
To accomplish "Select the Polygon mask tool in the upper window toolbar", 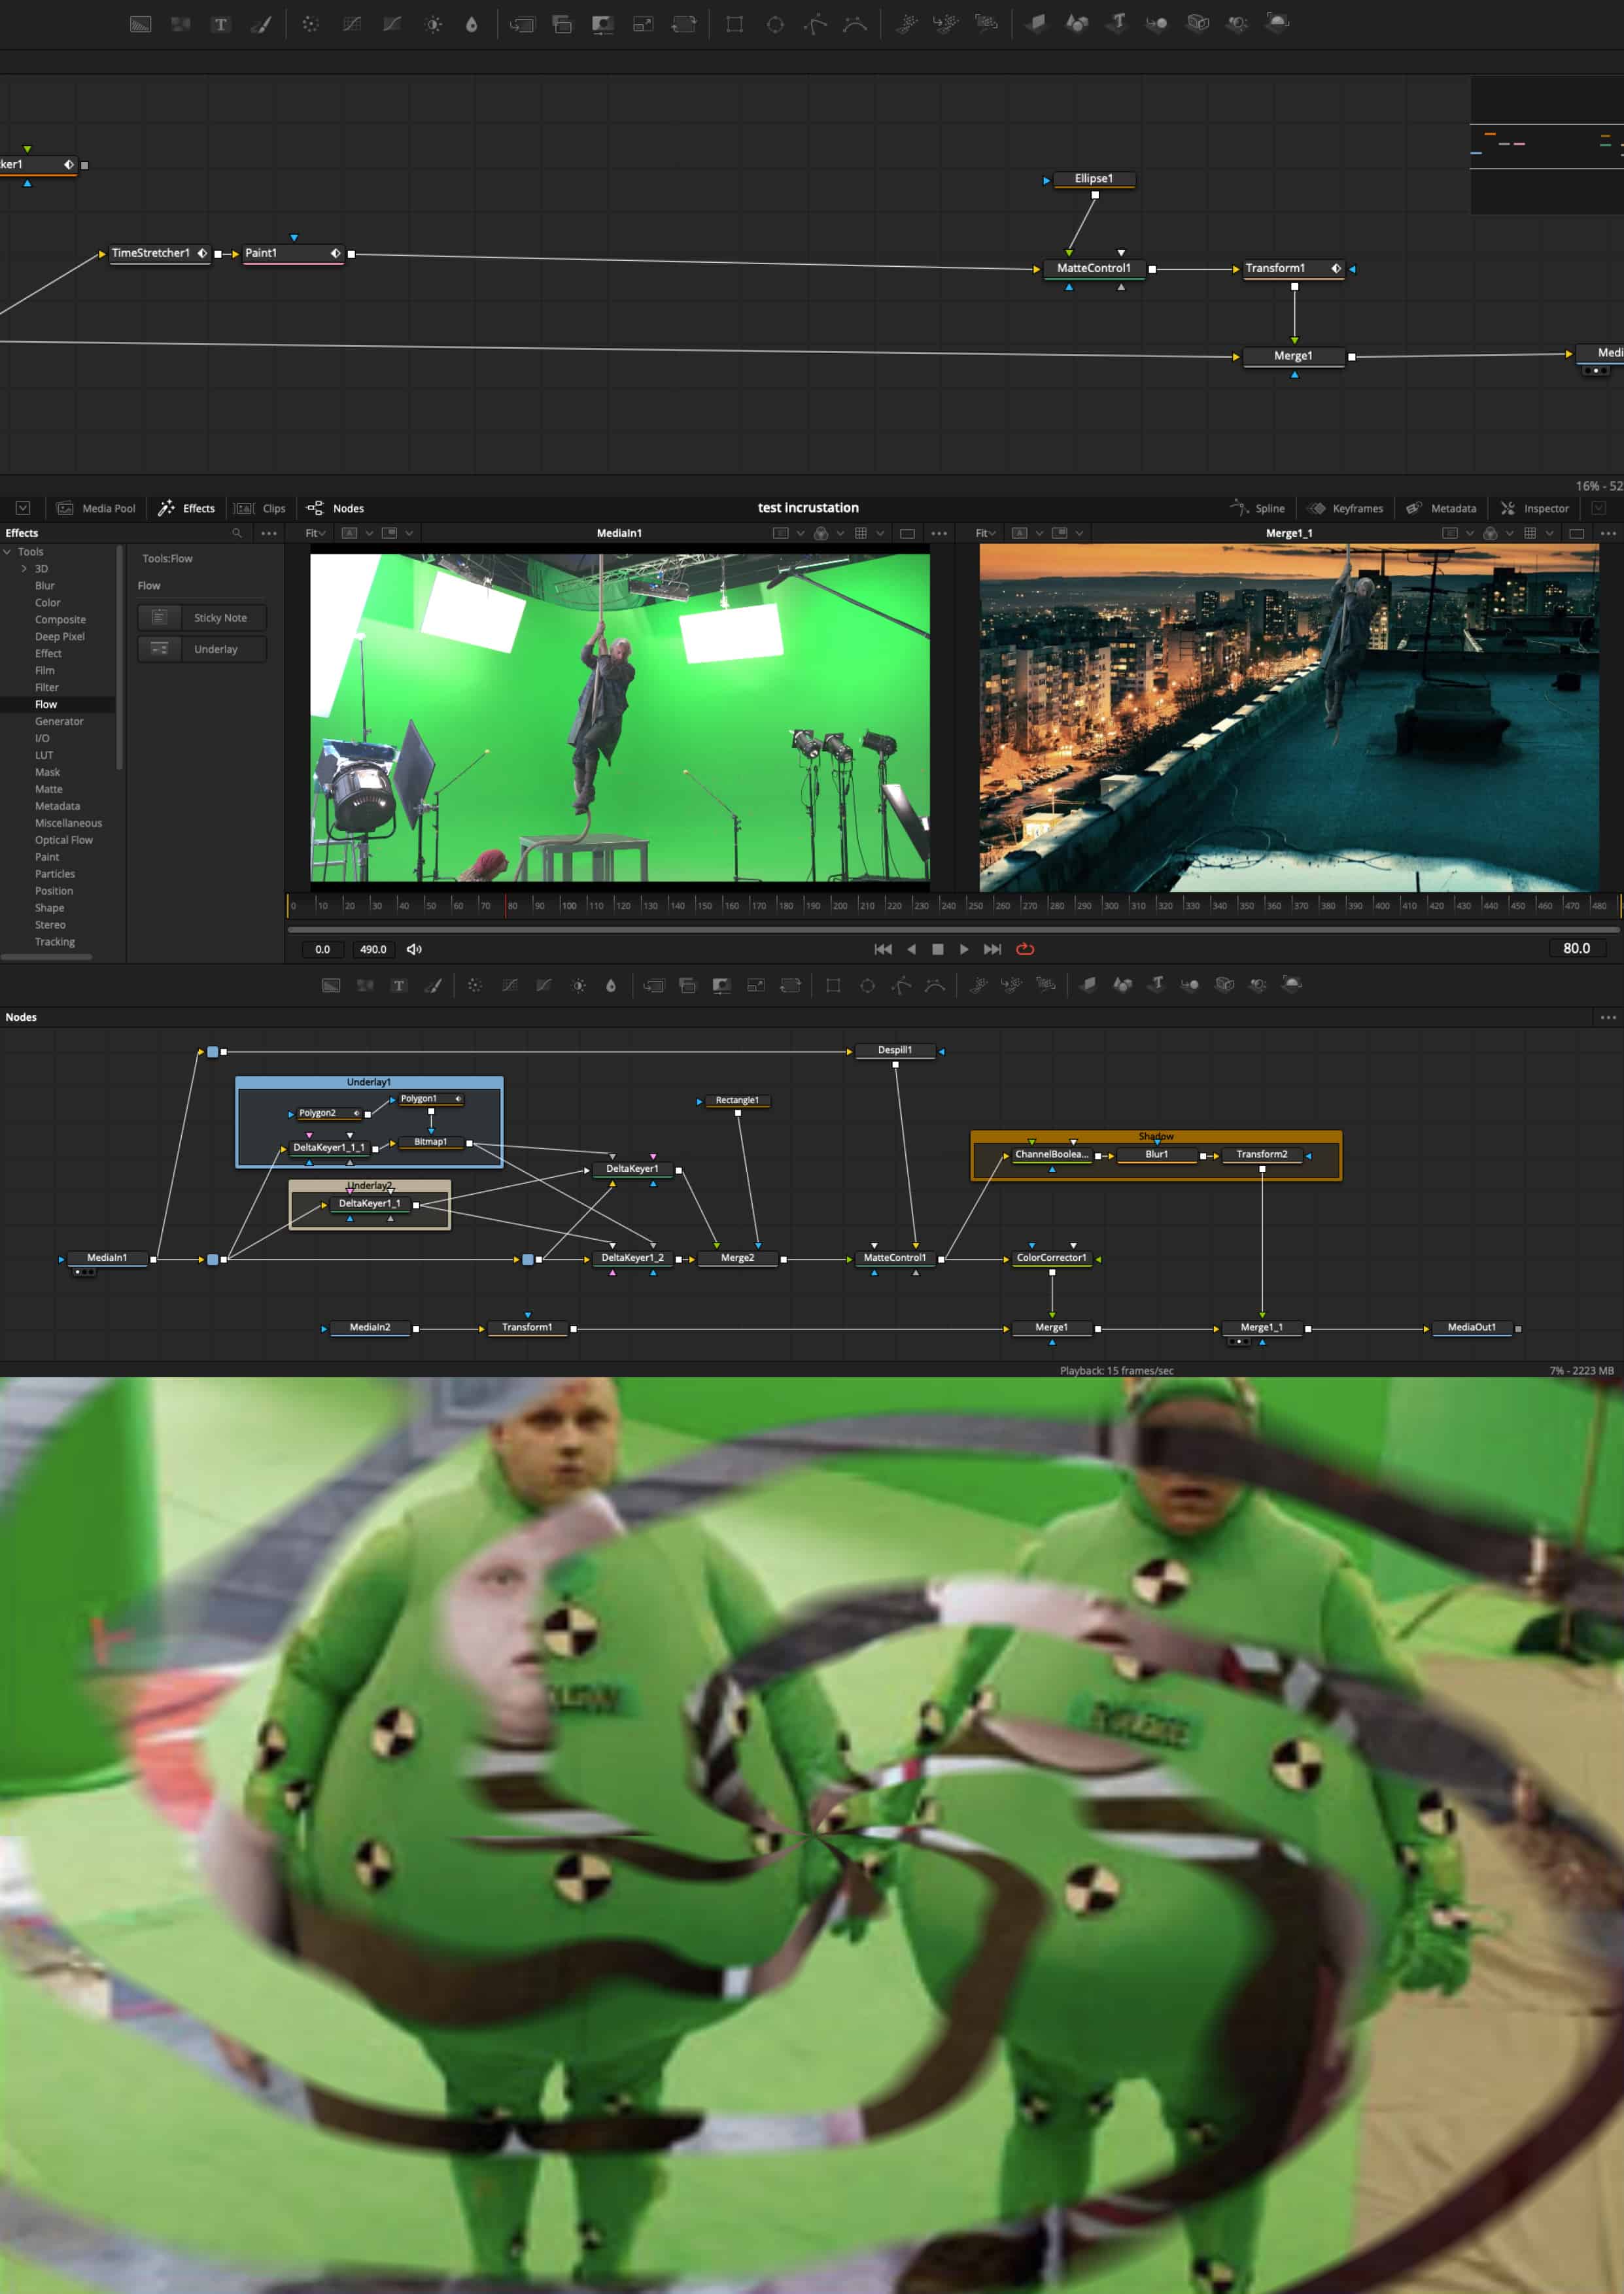I will pos(815,24).
